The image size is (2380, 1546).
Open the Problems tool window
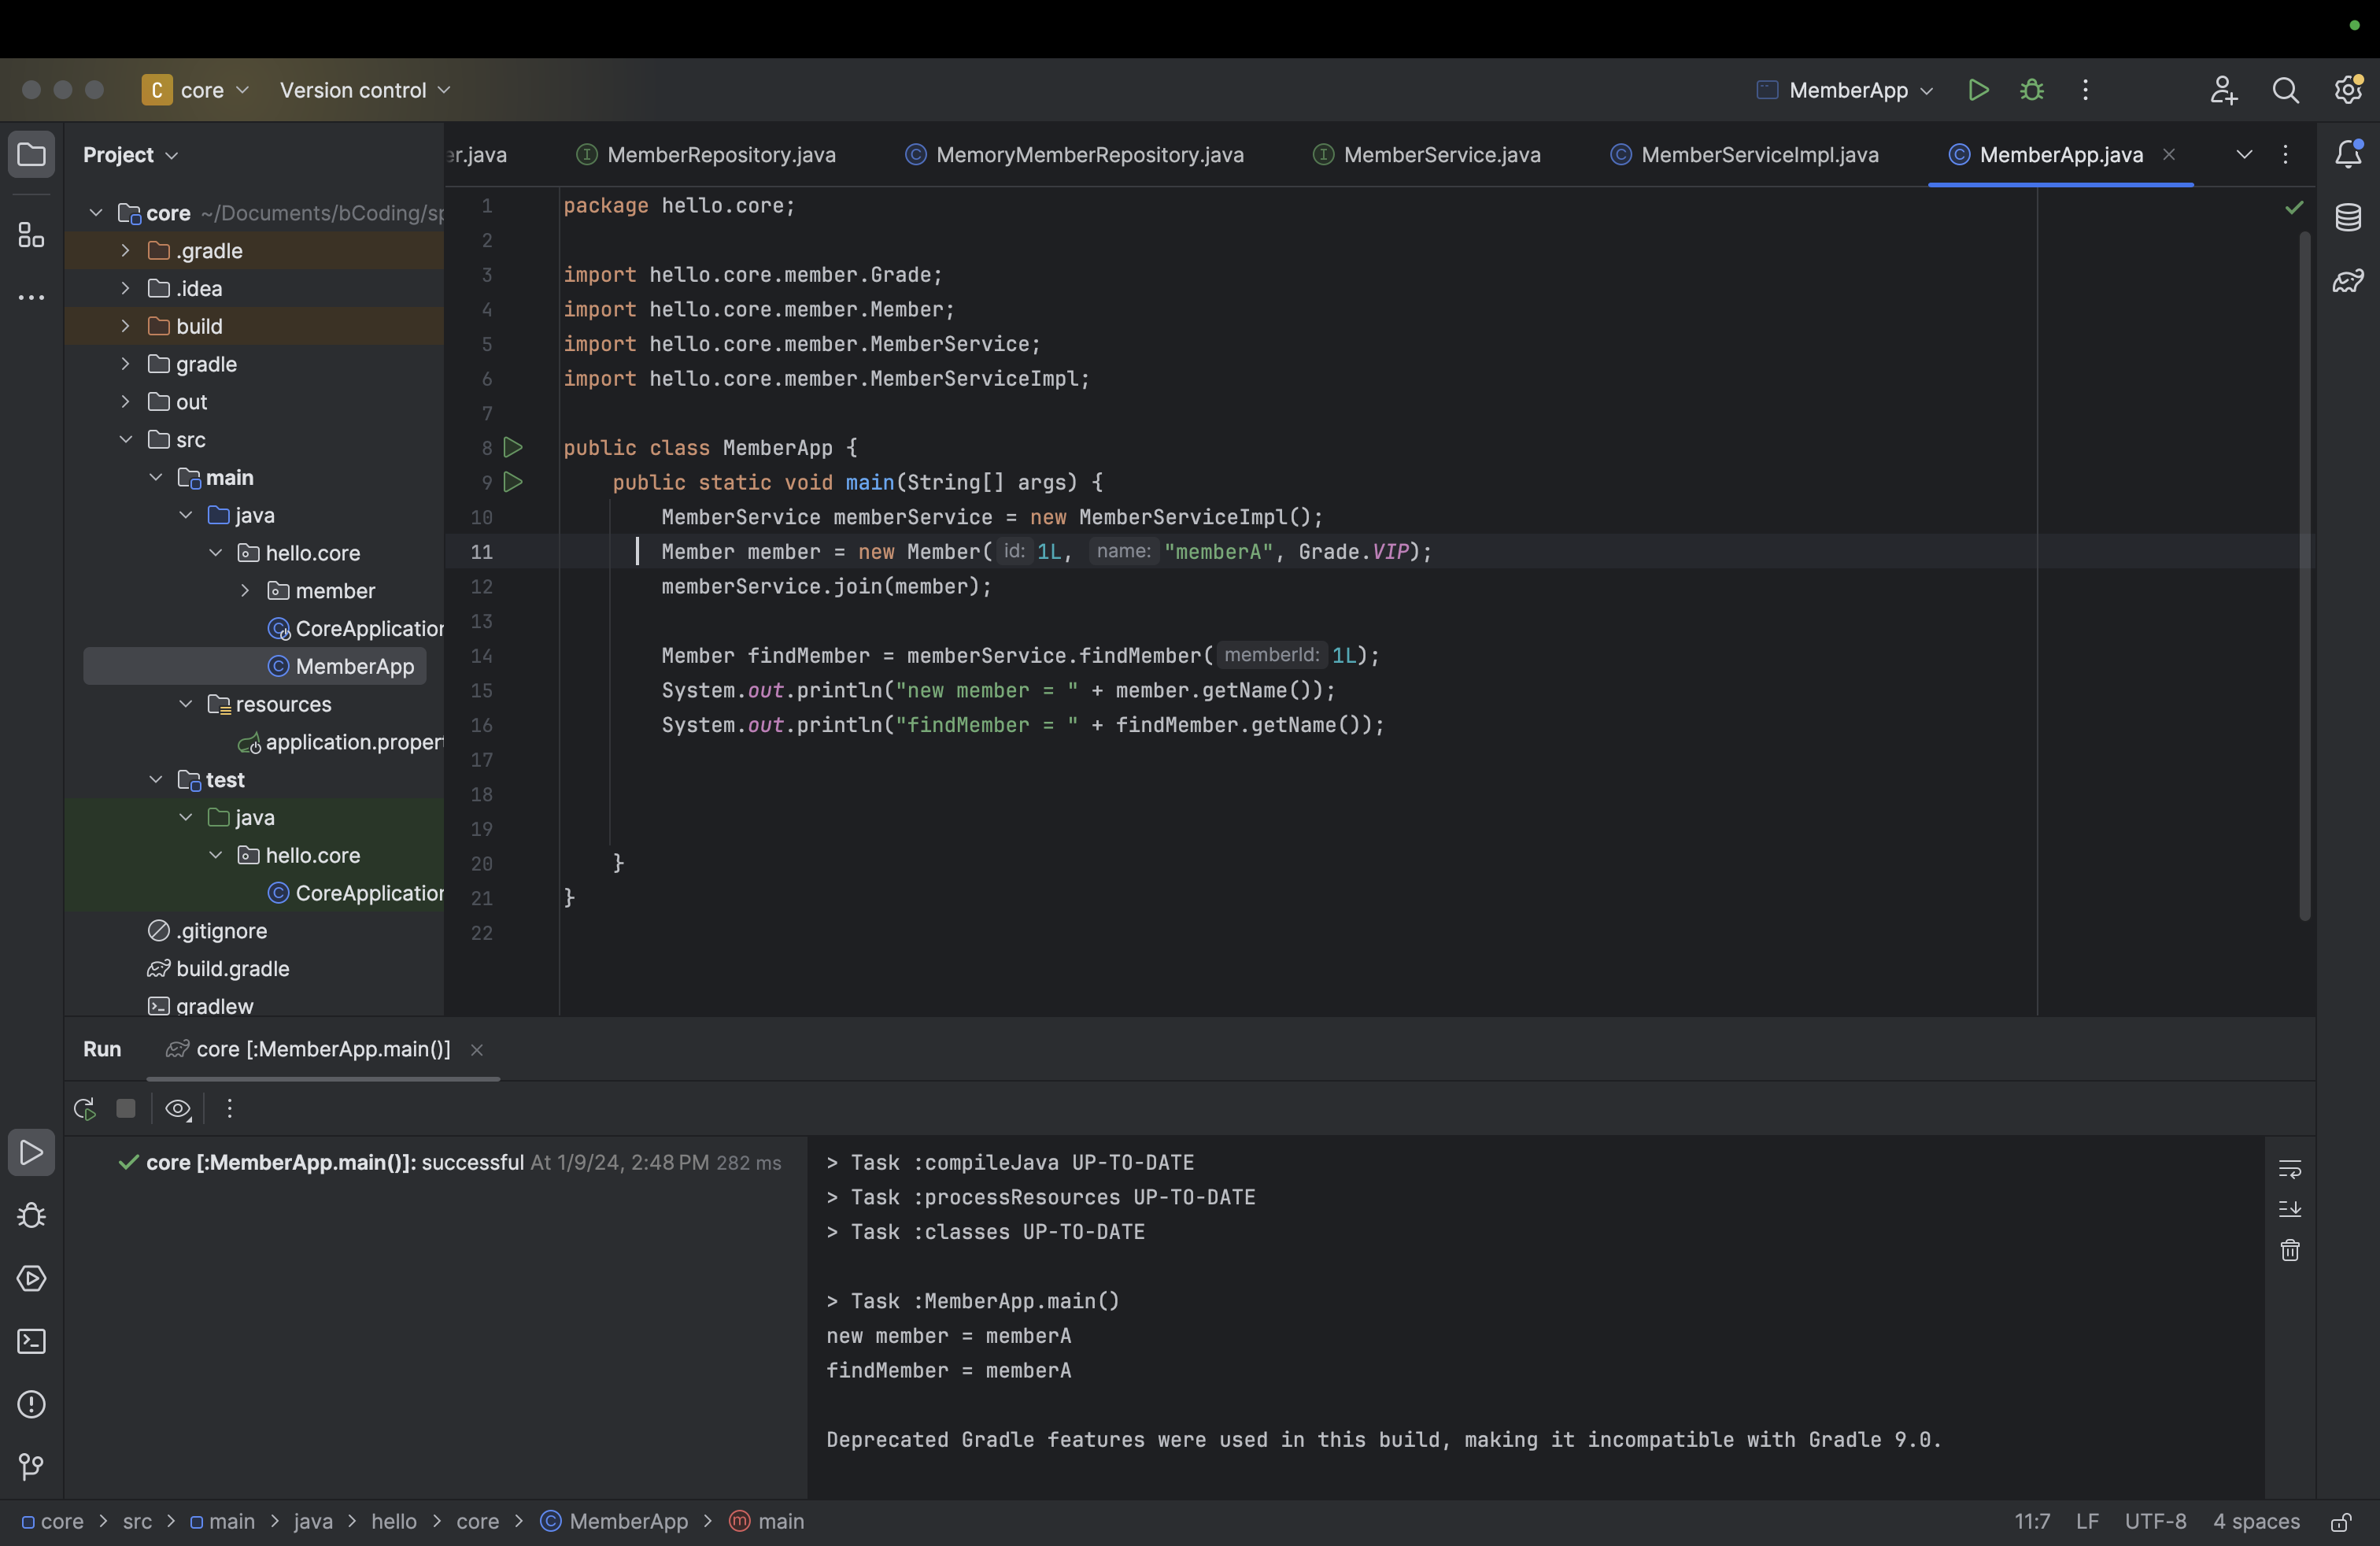tap(31, 1404)
